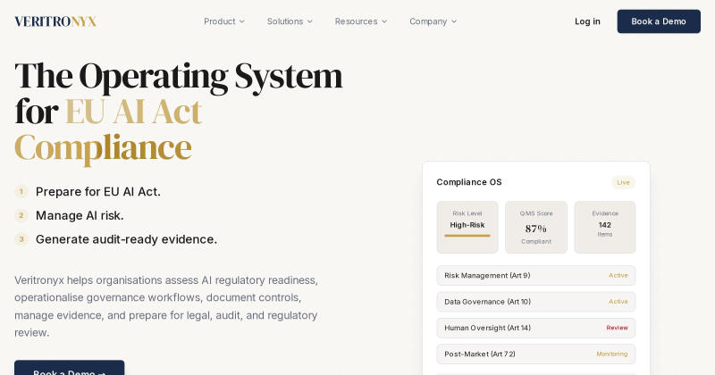
Task: Expand the Resources menu chevron
Action: click(384, 21)
